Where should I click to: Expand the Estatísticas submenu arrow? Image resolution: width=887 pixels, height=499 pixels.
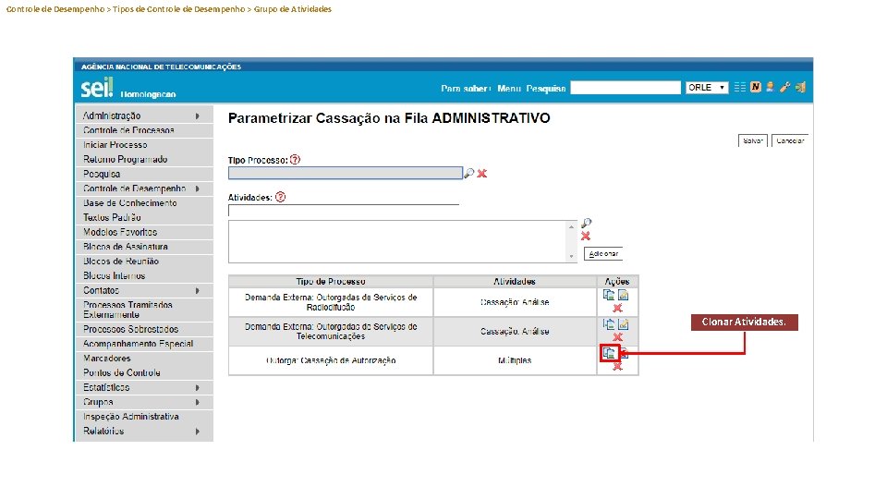tap(198, 388)
